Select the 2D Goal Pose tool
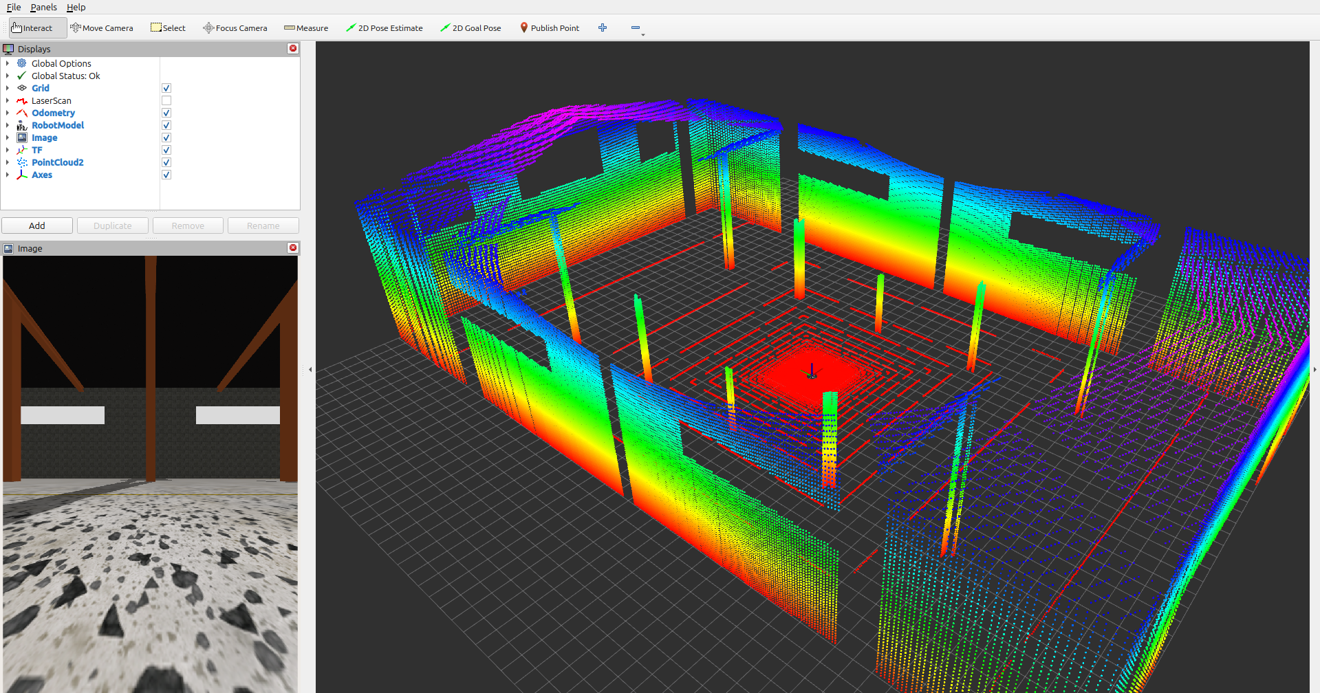 click(x=470, y=27)
